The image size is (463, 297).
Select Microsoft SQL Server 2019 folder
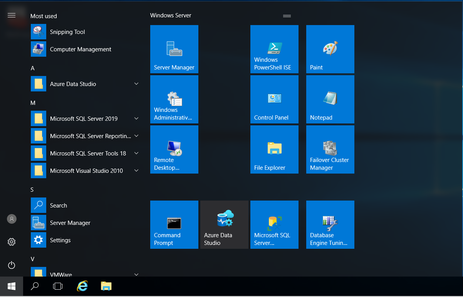(86, 119)
